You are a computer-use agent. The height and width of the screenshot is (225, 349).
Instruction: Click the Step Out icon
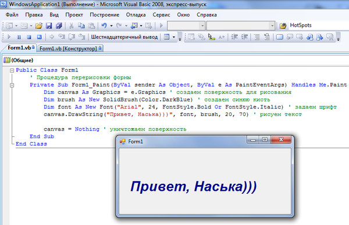tap(82, 37)
